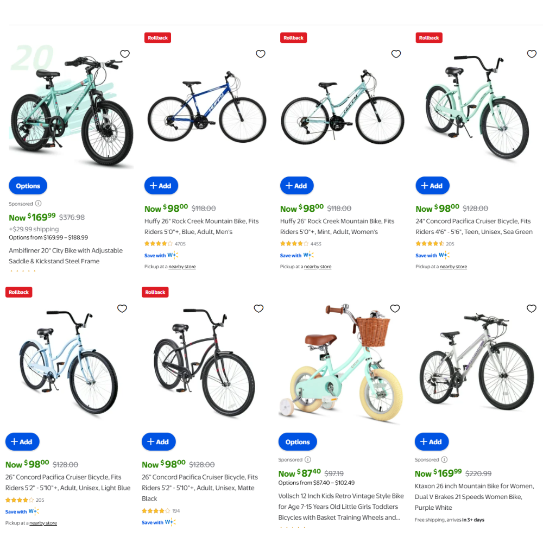Viewport: 543px width, 543px height.
Task: Show sponsored info for Vollsch kids bike
Action: (x=307, y=459)
